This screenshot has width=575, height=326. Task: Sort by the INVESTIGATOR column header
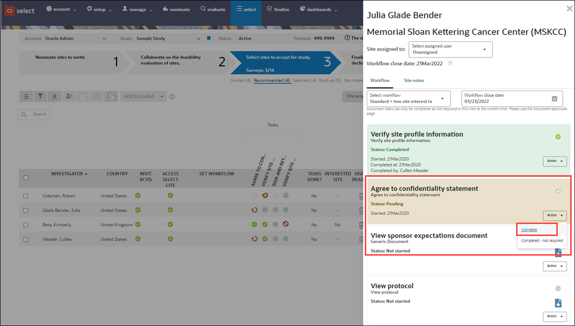coord(69,174)
